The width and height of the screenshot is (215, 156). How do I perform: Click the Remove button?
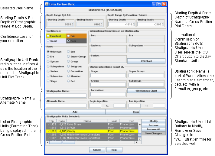[x=154, y=125]
